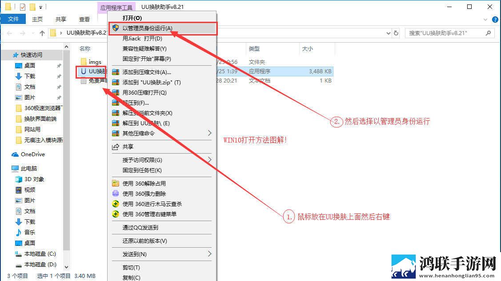Screen dimensions: 501x281
Task: Click the search magnifier icon
Action: point(488,33)
